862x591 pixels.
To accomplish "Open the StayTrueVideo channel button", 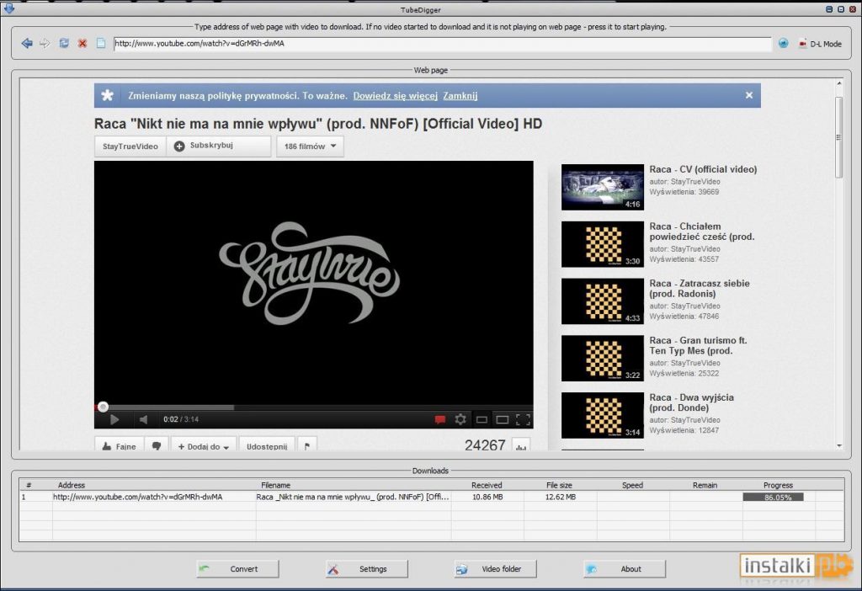I will pyautogui.click(x=130, y=146).
